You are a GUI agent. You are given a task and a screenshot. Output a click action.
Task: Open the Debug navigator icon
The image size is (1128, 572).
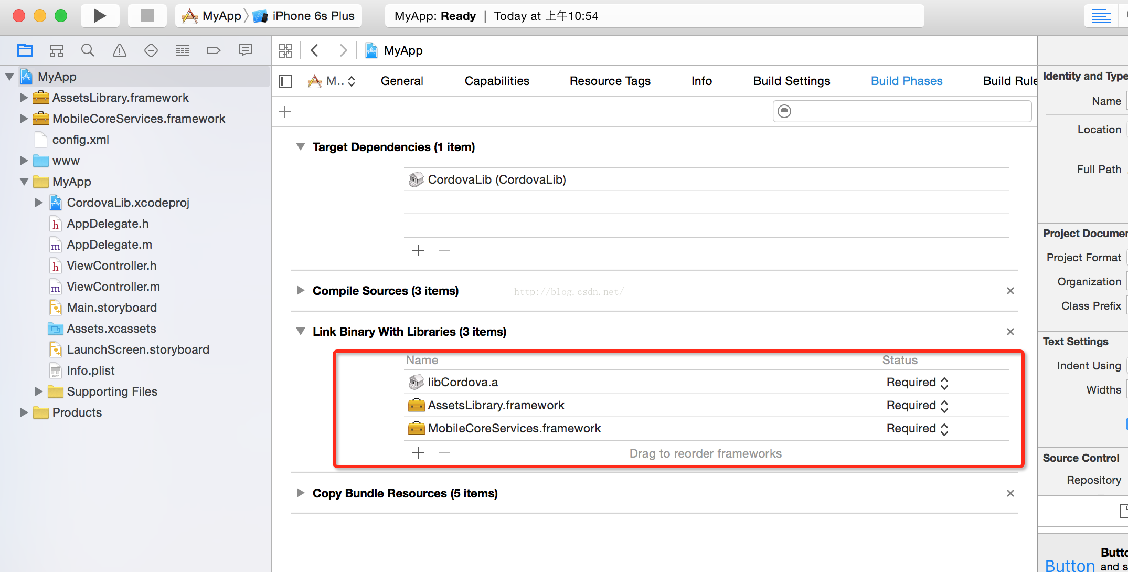[183, 50]
